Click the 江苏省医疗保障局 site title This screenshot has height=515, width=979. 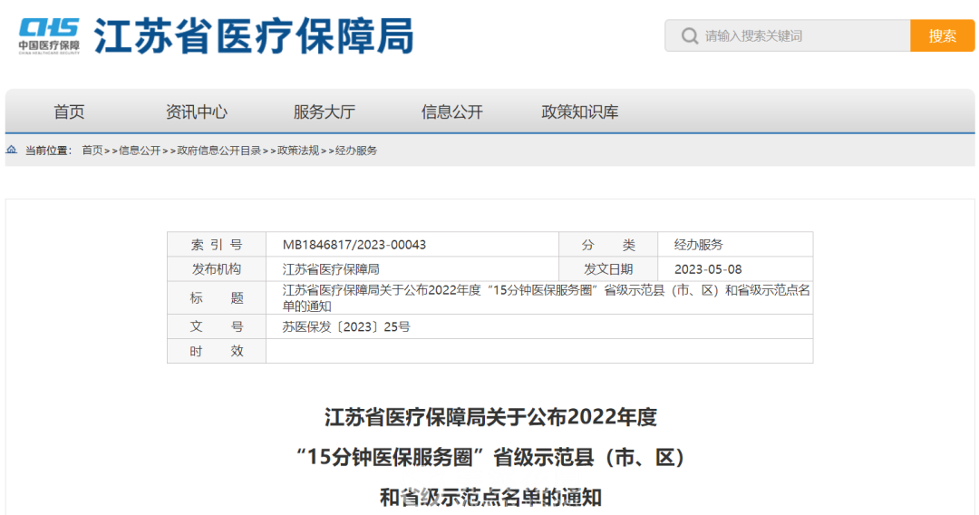pyautogui.click(x=254, y=35)
